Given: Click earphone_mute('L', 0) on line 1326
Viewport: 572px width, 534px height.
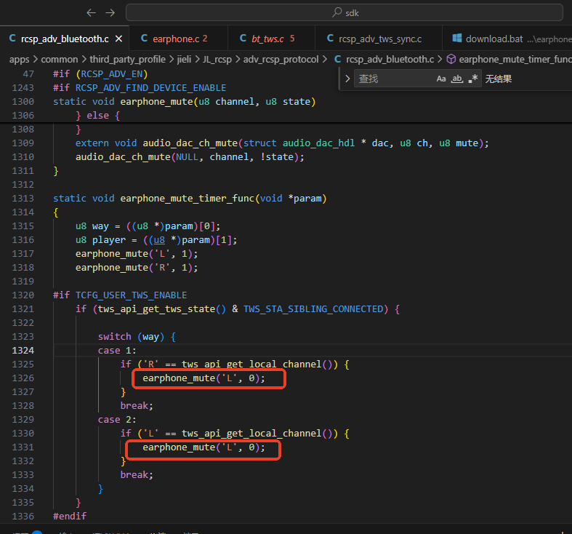Looking at the screenshot, I should [x=204, y=378].
